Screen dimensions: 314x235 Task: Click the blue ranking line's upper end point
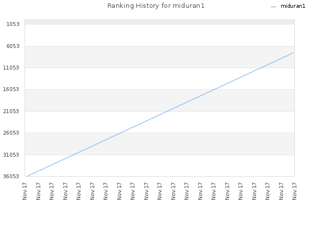coord(293,52)
